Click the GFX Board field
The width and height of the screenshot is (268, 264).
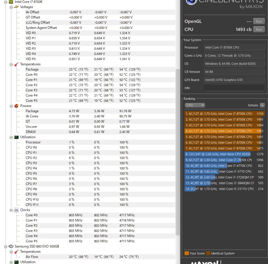[234, 80]
